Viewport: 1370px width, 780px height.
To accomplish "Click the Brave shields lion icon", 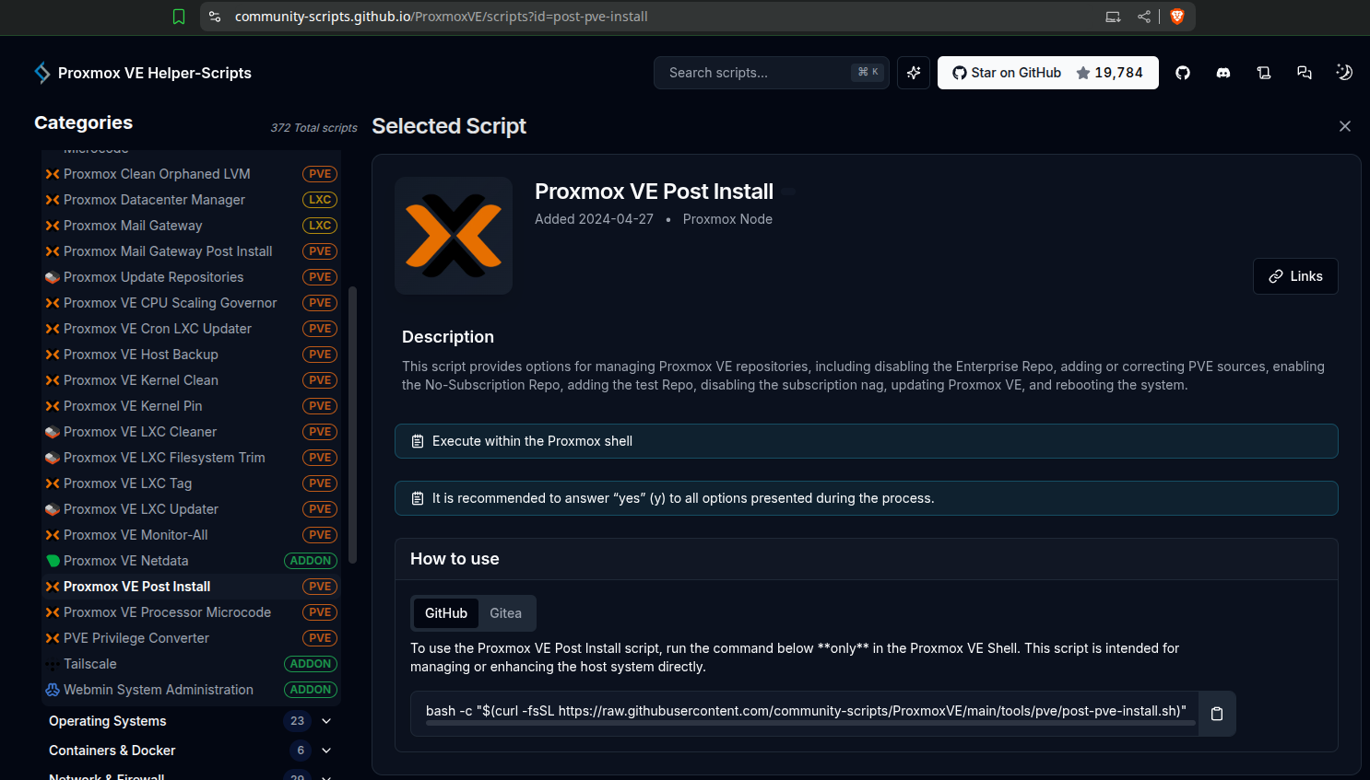I will [1177, 17].
